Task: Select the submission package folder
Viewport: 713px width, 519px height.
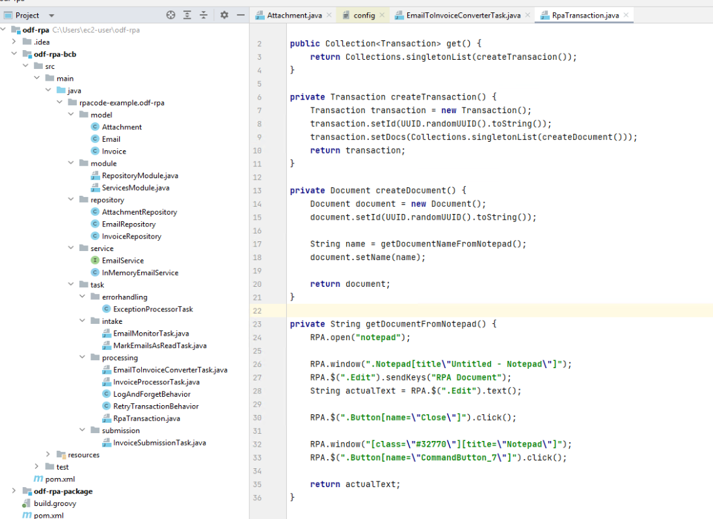Action: 120,431
